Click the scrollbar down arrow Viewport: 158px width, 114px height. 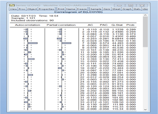coord(145,110)
